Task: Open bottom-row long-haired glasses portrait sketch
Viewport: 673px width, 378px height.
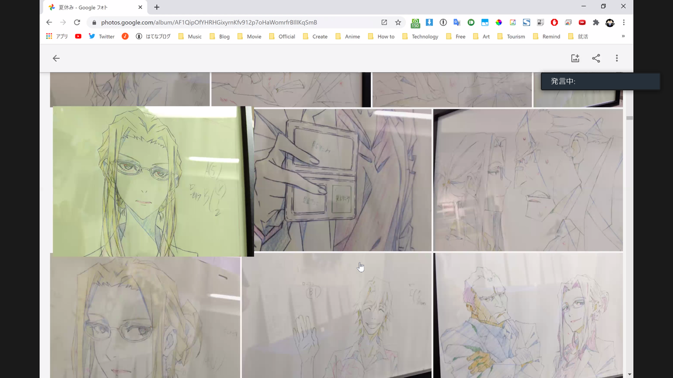Action: 145,318
